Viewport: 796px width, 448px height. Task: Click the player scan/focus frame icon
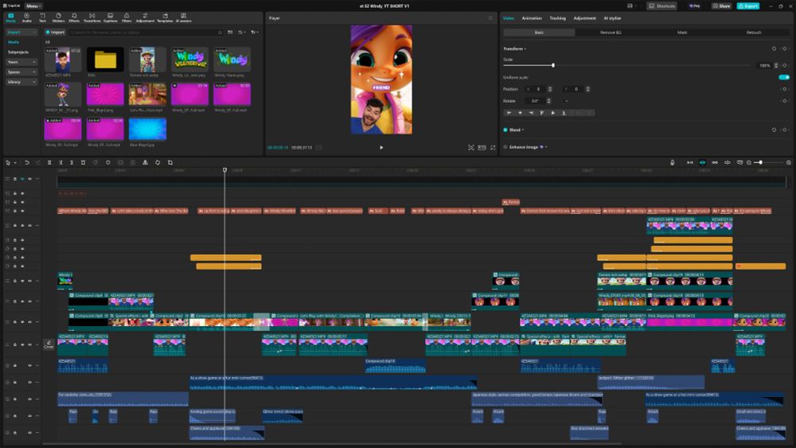pos(471,148)
